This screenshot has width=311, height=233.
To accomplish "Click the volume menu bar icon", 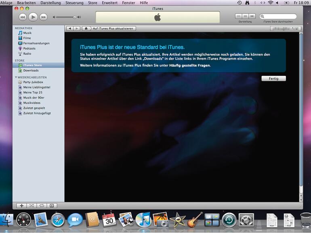I will (277, 3).
